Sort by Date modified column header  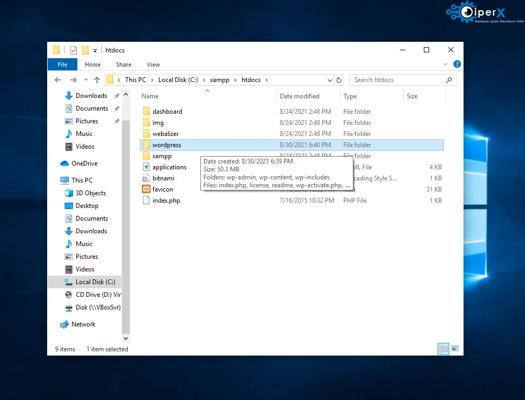point(299,96)
